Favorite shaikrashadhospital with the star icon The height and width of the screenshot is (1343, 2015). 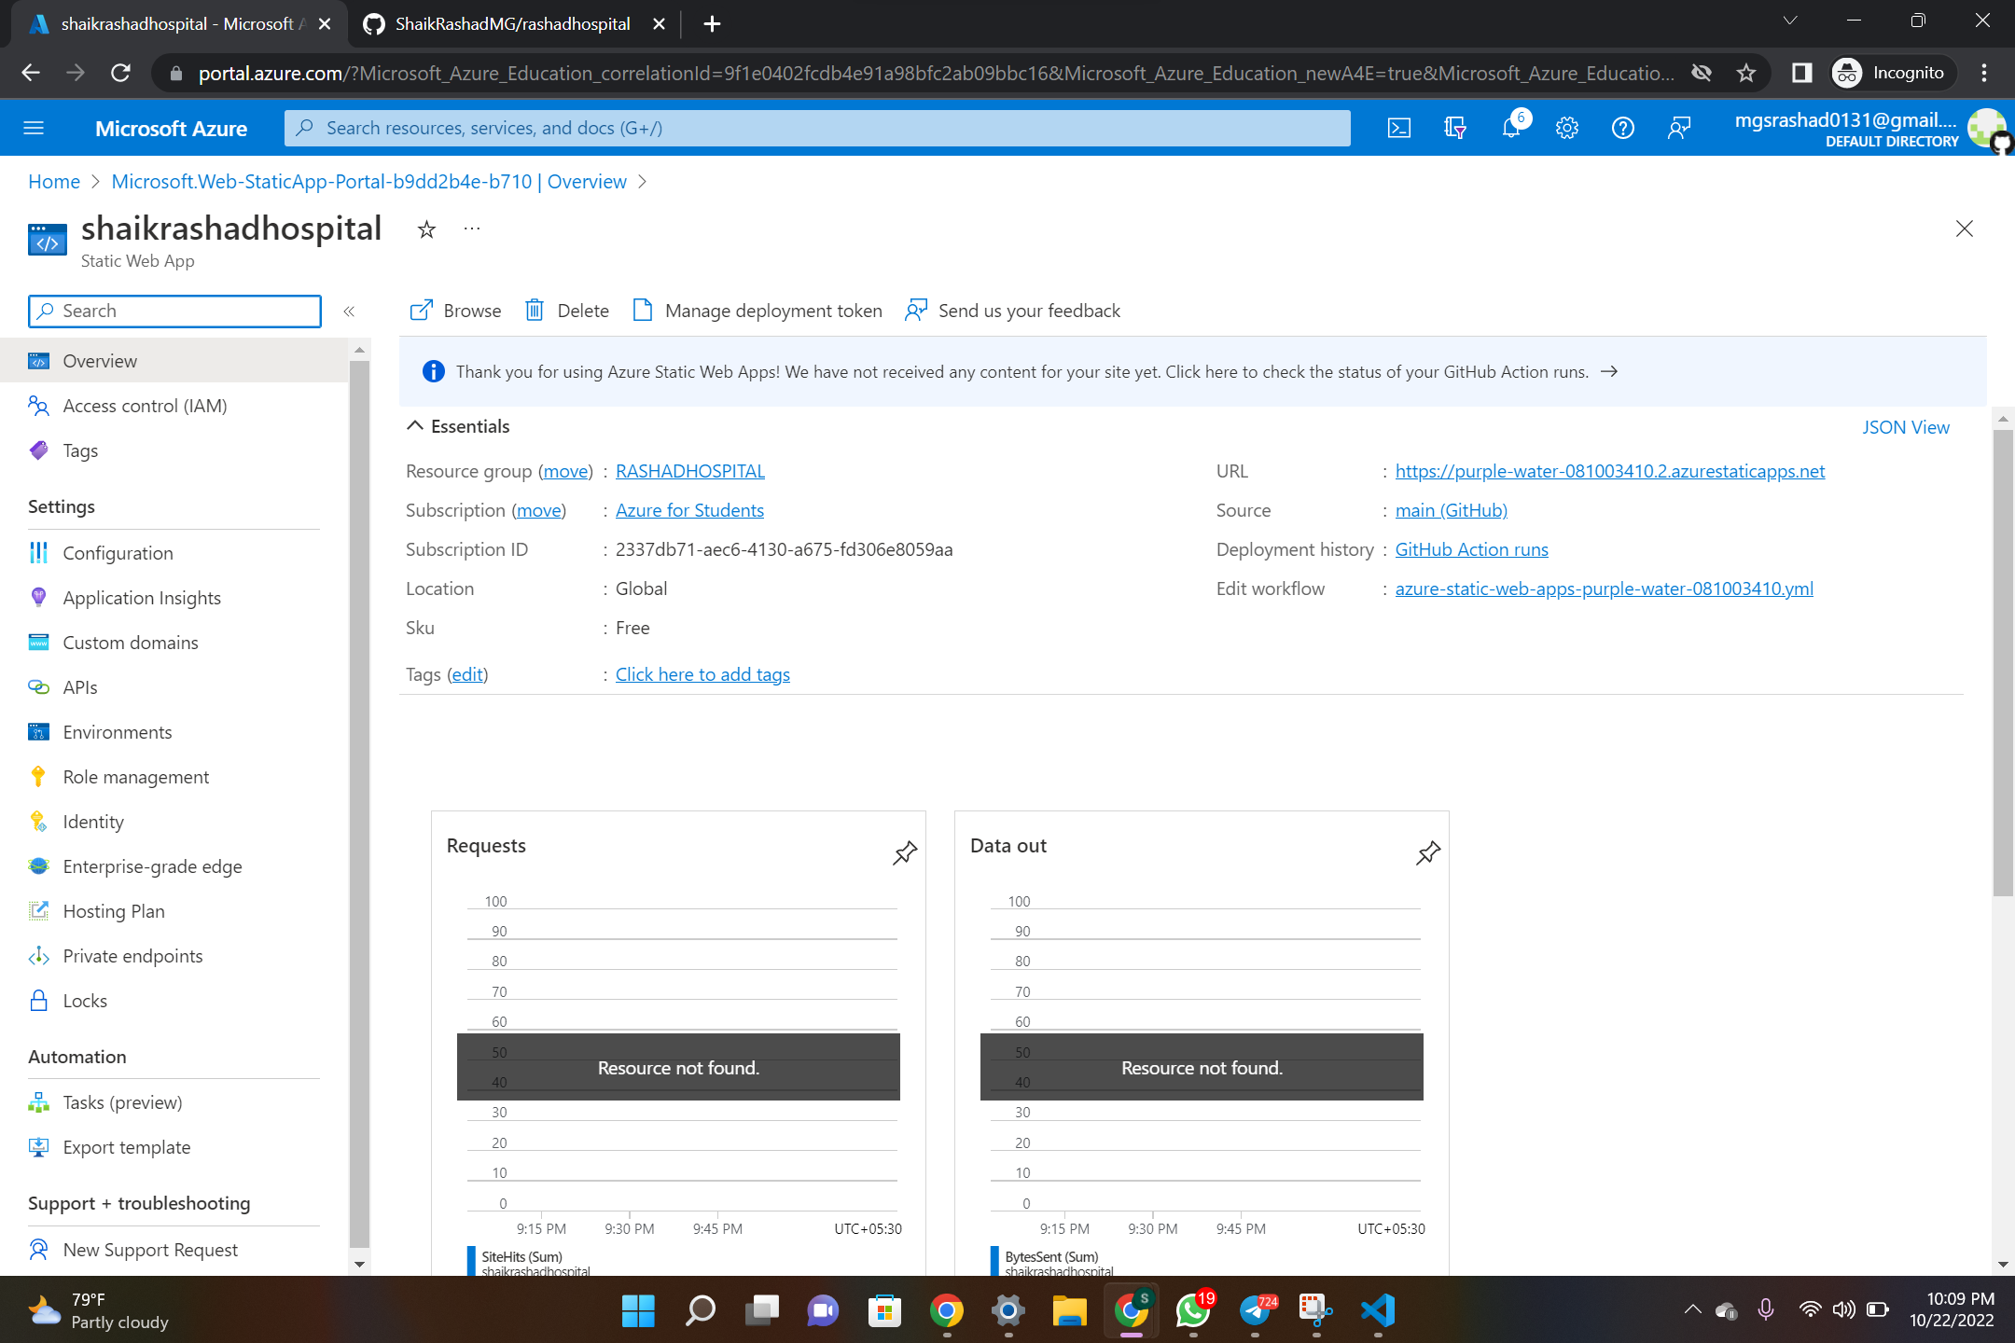pos(426,229)
